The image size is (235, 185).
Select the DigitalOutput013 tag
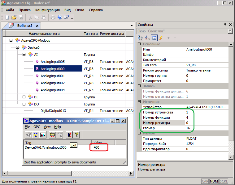[x=53, y=111]
